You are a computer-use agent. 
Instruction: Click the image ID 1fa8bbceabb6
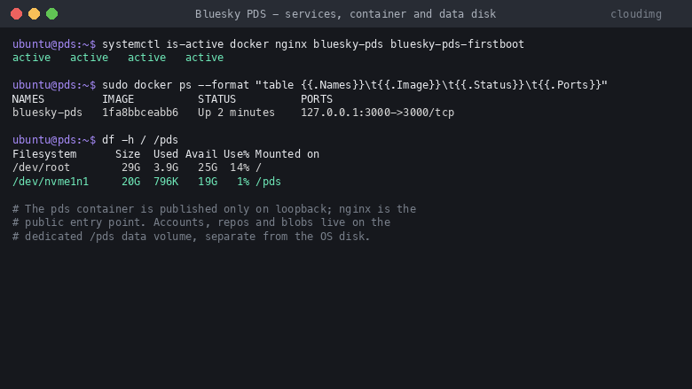[140, 113]
